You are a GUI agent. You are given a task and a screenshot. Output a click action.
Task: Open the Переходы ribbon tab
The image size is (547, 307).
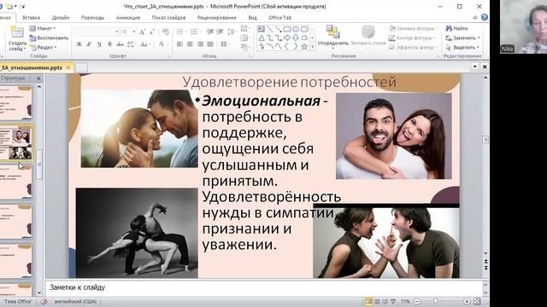[x=92, y=17]
